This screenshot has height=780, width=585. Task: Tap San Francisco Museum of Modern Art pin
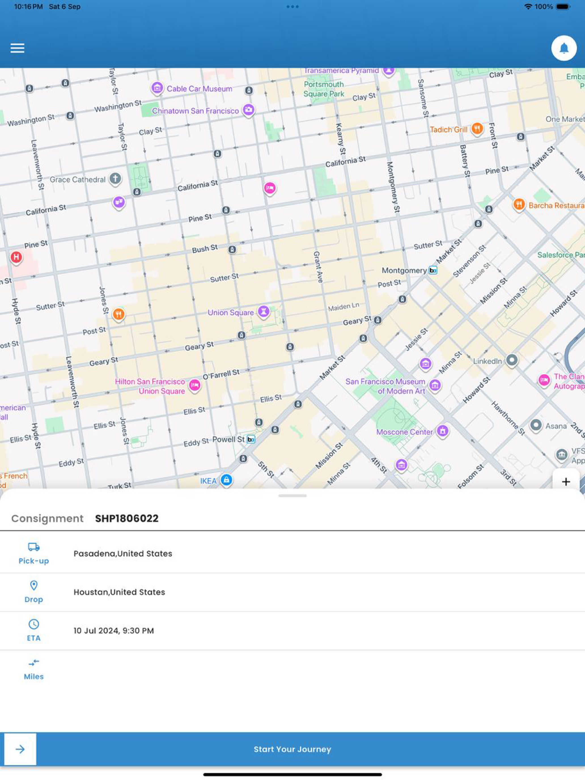[x=435, y=385]
